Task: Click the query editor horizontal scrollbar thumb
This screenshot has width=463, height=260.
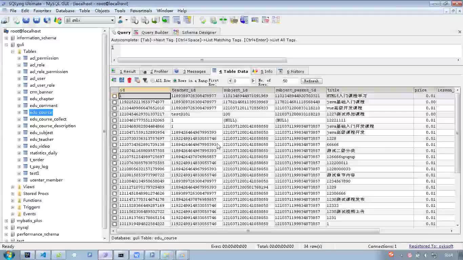Action: (202, 60)
